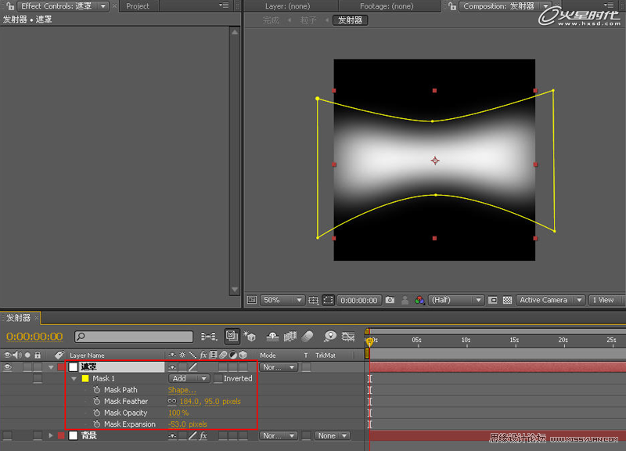Image resolution: width=626 pixels, height=451 pixels.
Task: Toggle lock on the Composition viewer panel
Action: click(x=452, y=6)
